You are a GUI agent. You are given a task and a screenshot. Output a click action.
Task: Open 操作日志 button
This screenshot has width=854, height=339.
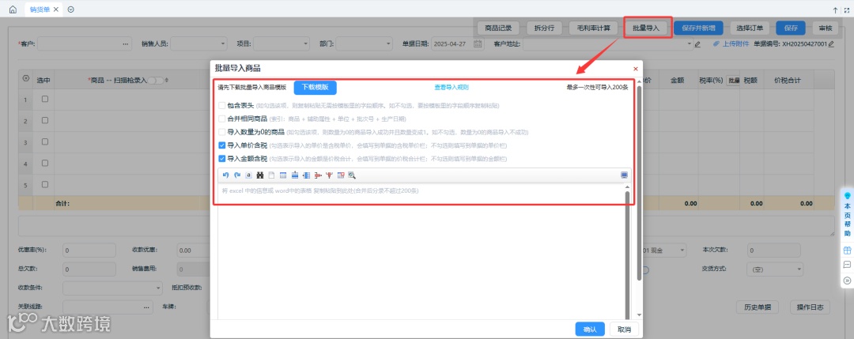pyautogui.click(x=810, y=307)
